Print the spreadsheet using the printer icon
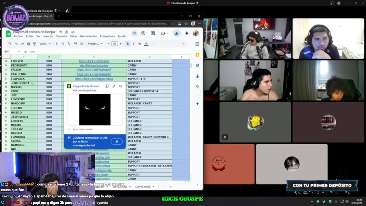 [x=29, y=44]
